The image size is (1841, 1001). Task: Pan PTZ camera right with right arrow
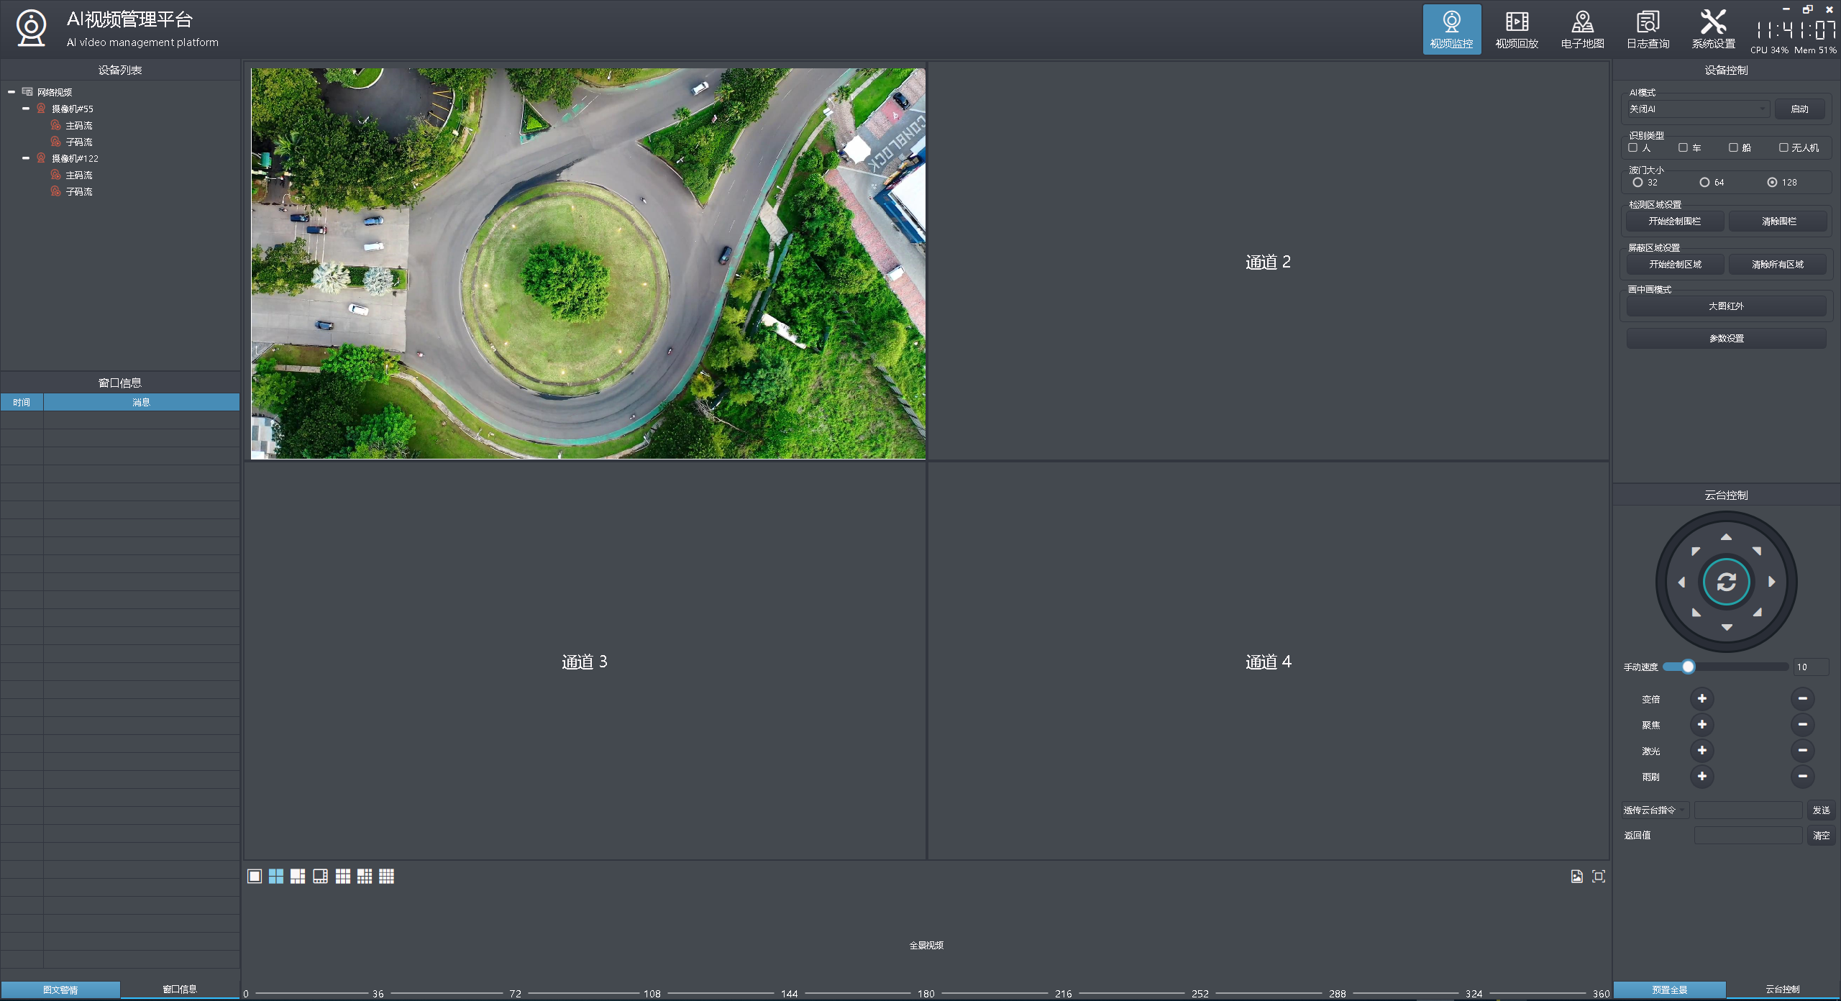(x=1771, y=582)
